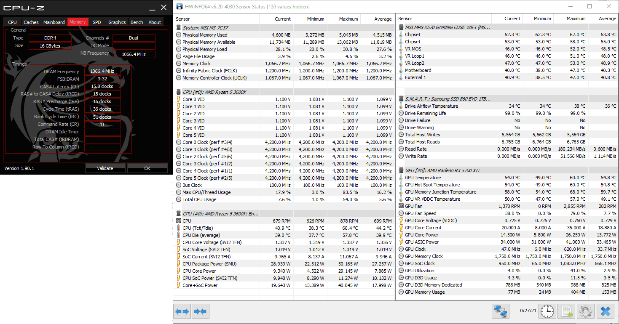Select the Motherboard temperature row

(507, 70)
